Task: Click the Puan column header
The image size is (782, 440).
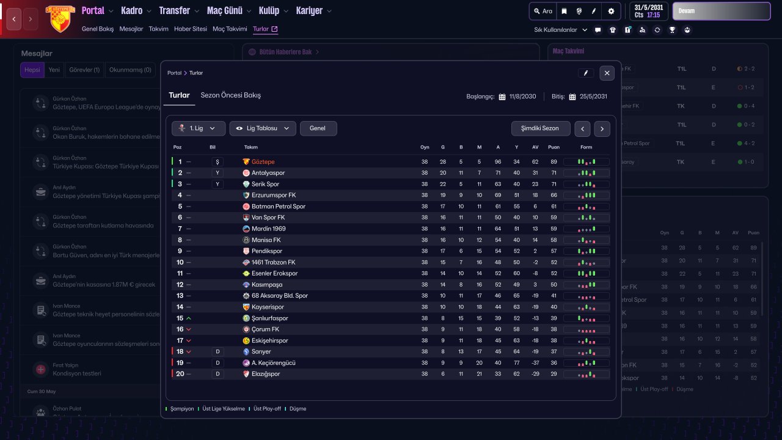Action: (554, 147)
